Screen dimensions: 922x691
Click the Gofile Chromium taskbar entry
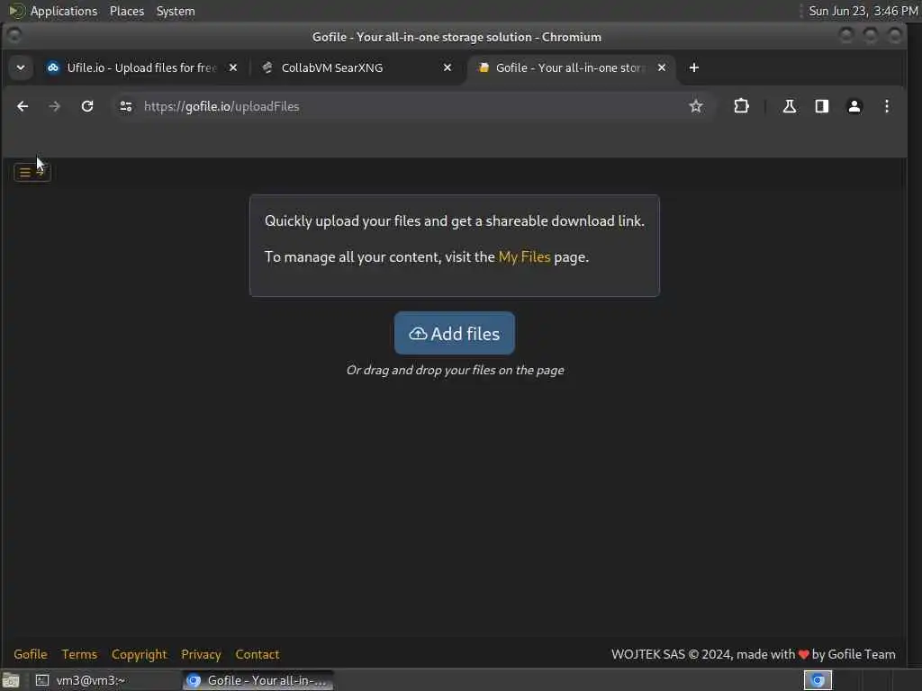pyautogui.click(x=258, y=680)
